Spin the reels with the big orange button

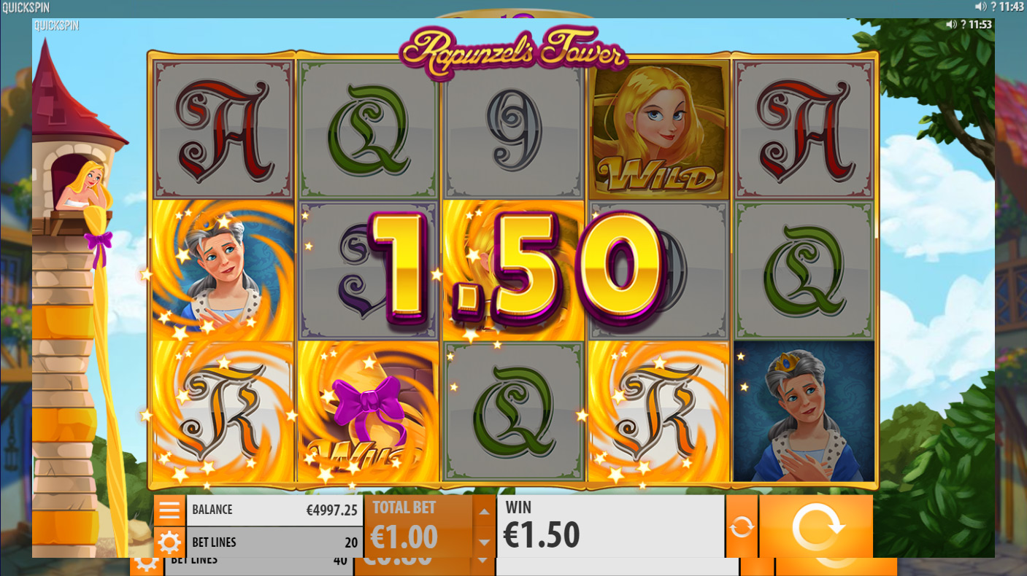[816, 526]
